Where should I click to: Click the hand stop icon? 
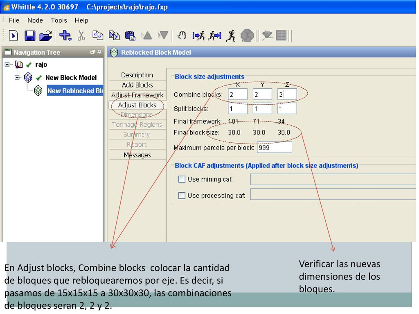click(x=182, y=35)
